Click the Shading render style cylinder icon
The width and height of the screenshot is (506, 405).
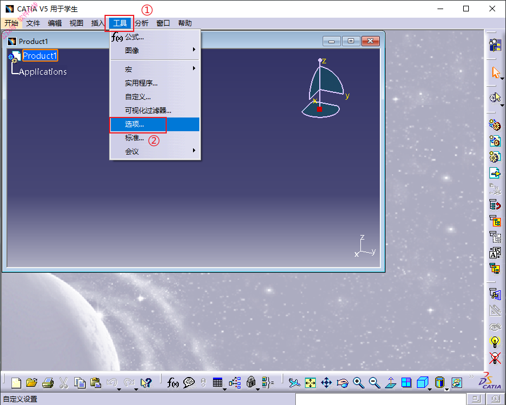click(x=440, y=383)
